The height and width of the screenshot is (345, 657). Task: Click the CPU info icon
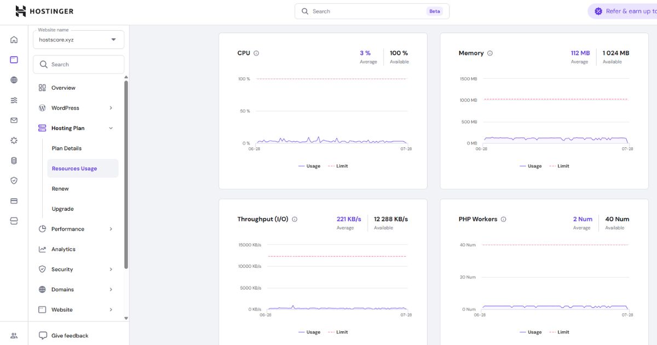256,53
